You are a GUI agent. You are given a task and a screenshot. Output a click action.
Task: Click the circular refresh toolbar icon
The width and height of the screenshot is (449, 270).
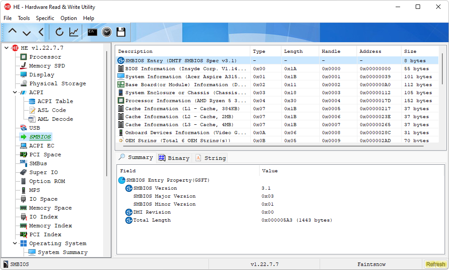[x=59, y=32]
